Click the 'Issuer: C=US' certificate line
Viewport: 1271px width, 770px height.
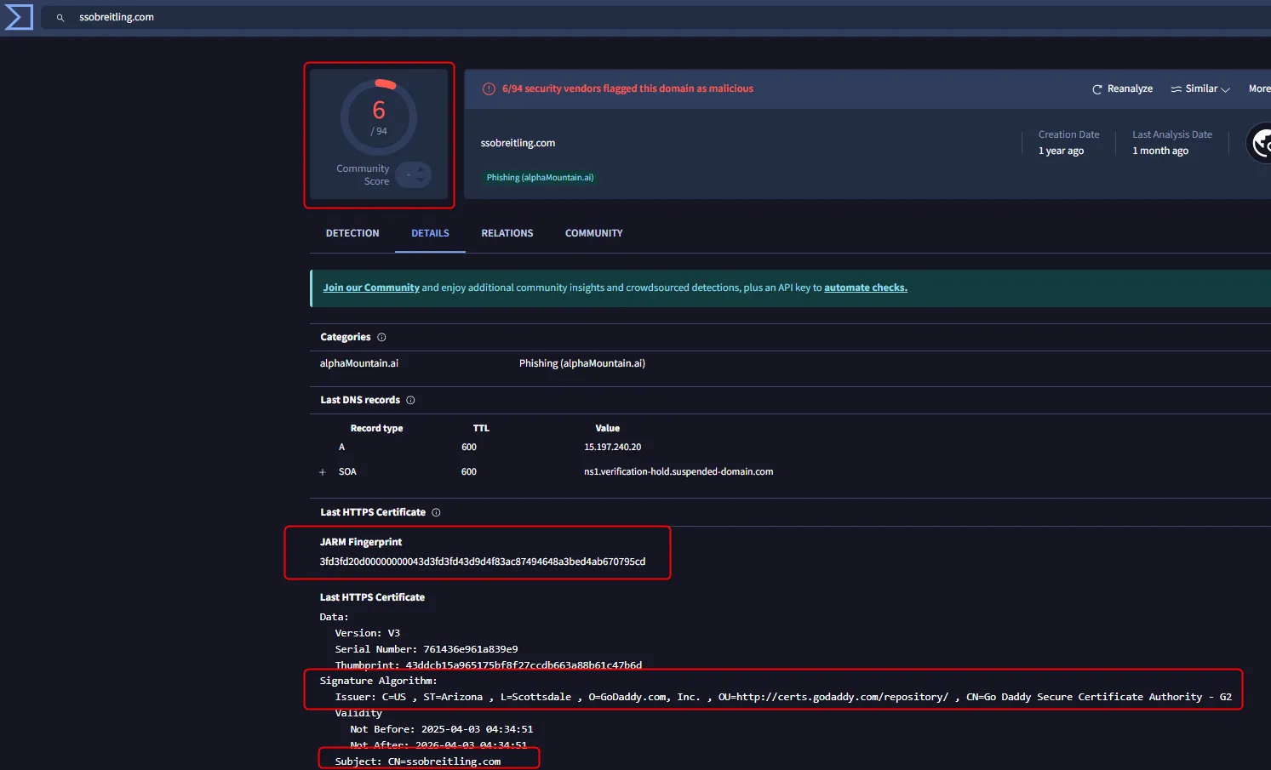pos(783,697)
